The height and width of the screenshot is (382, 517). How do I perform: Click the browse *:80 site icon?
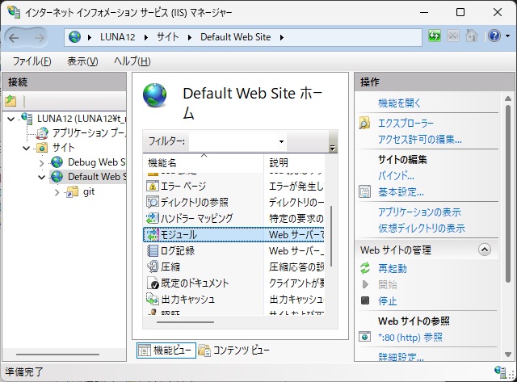pyautogui.click(x=364, y=337)
